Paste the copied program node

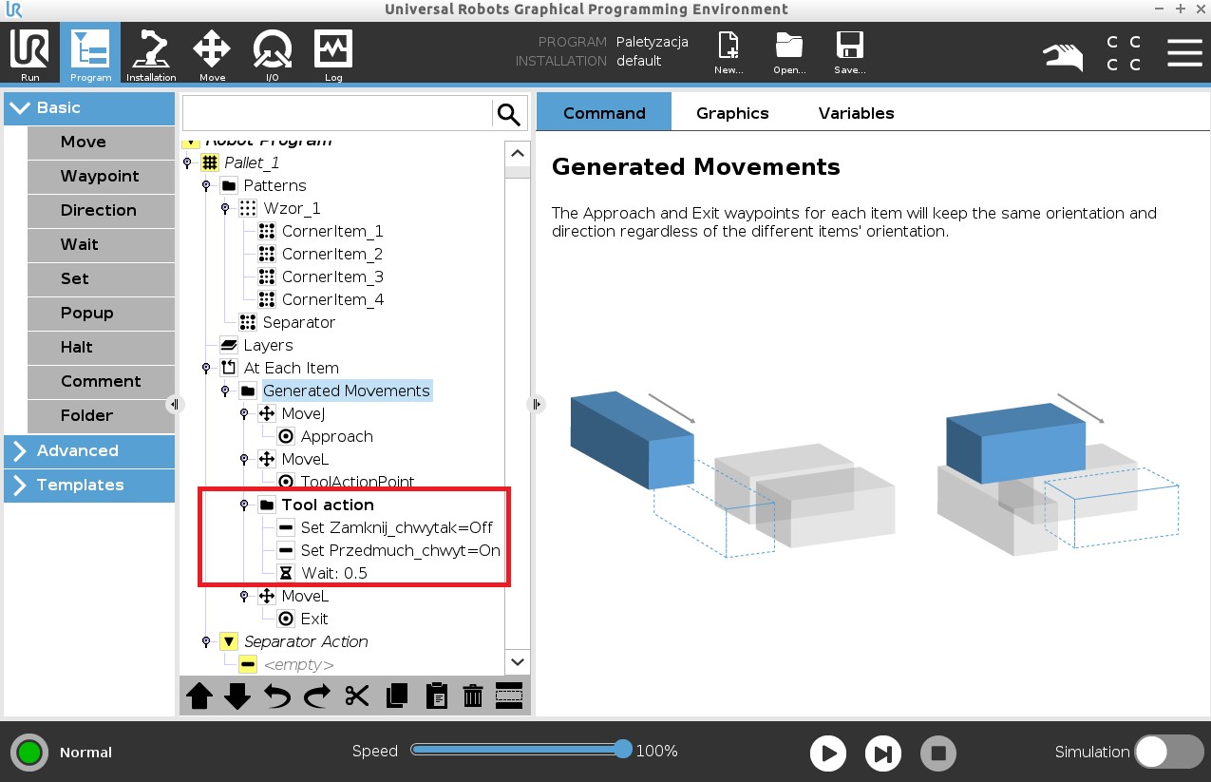pos(436,696)
